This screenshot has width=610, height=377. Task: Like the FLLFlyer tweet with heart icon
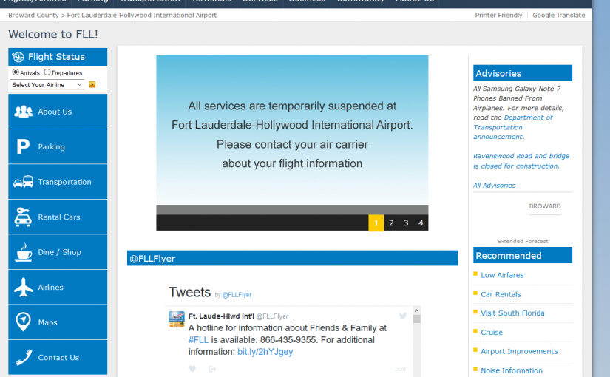coord(192,369)
